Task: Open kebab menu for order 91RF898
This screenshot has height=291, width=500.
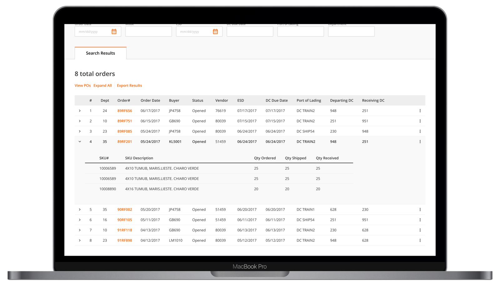Action: [420, 240]
